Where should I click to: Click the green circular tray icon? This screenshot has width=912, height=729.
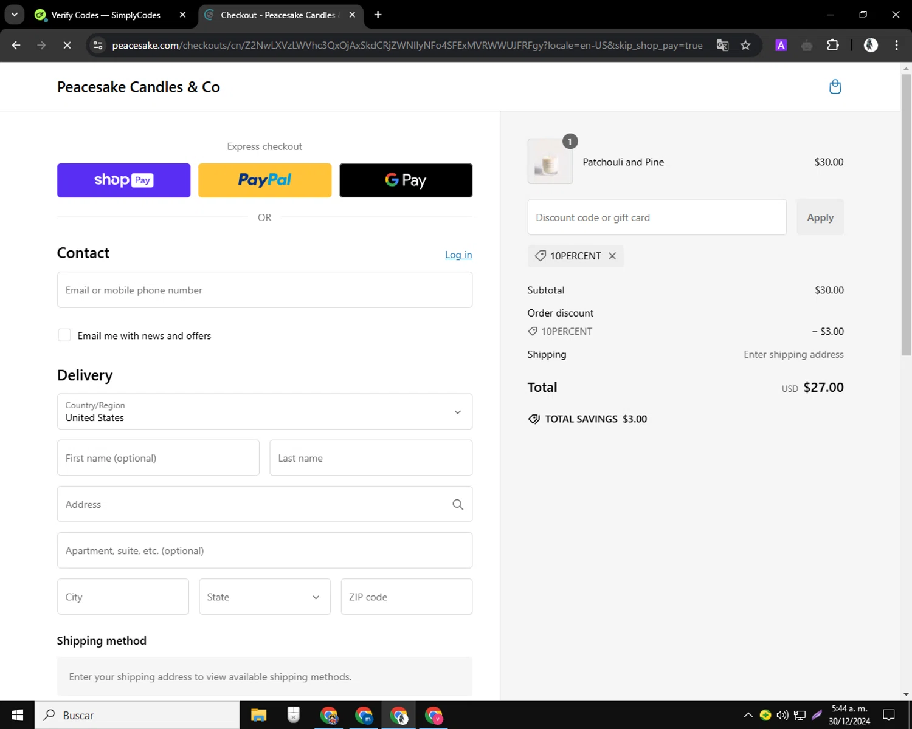765,715
